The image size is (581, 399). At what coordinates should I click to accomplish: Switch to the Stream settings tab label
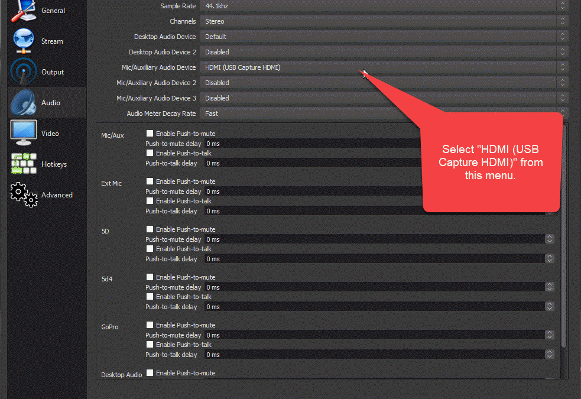pos(52,41)
